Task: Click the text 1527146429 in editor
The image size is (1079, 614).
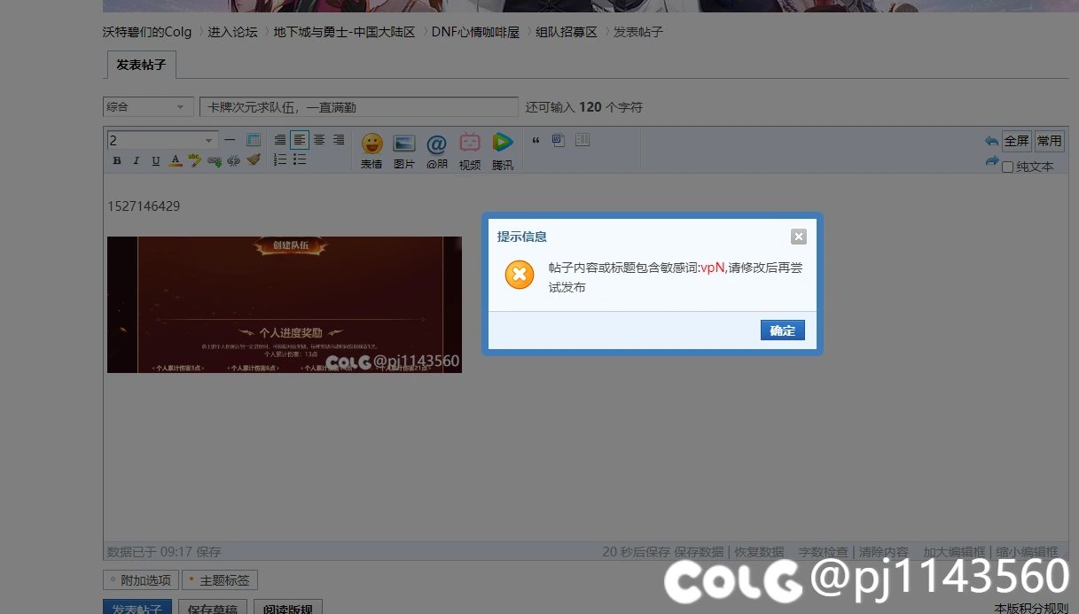Action: (144, 206)
